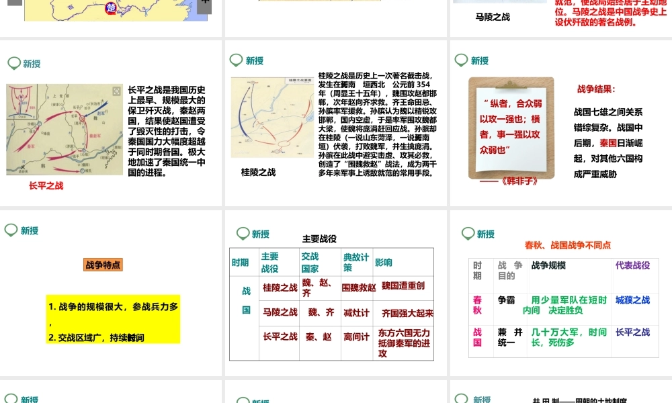Click the speech bubble icon on the 桂陵之战 map slide
The height and width of the screenshot is (403, 672).
click(x=236, y=60)
